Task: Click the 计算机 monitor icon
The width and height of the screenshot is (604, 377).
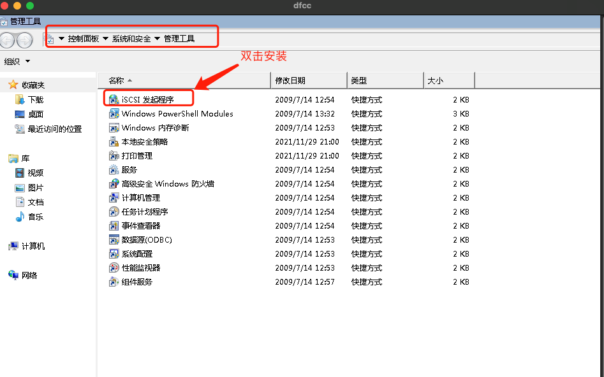Action: [x=13, y=246]
